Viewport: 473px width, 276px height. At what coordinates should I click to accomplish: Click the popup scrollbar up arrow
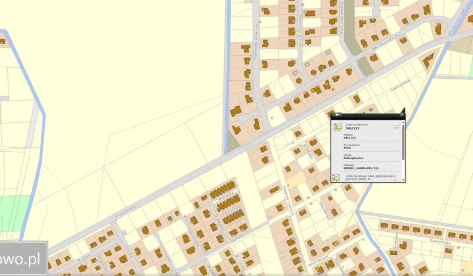point(403,122)
